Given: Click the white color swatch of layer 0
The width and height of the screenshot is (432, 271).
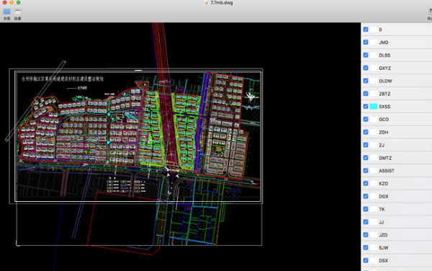Looking at the screenshot, I should [373, 30].
